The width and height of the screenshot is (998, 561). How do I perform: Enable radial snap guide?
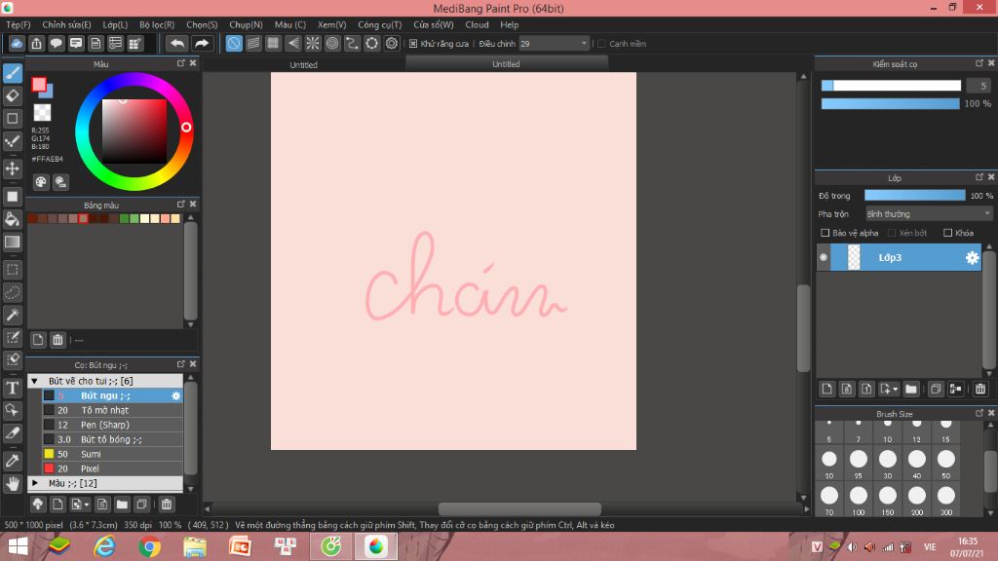[x=313, y=43]
